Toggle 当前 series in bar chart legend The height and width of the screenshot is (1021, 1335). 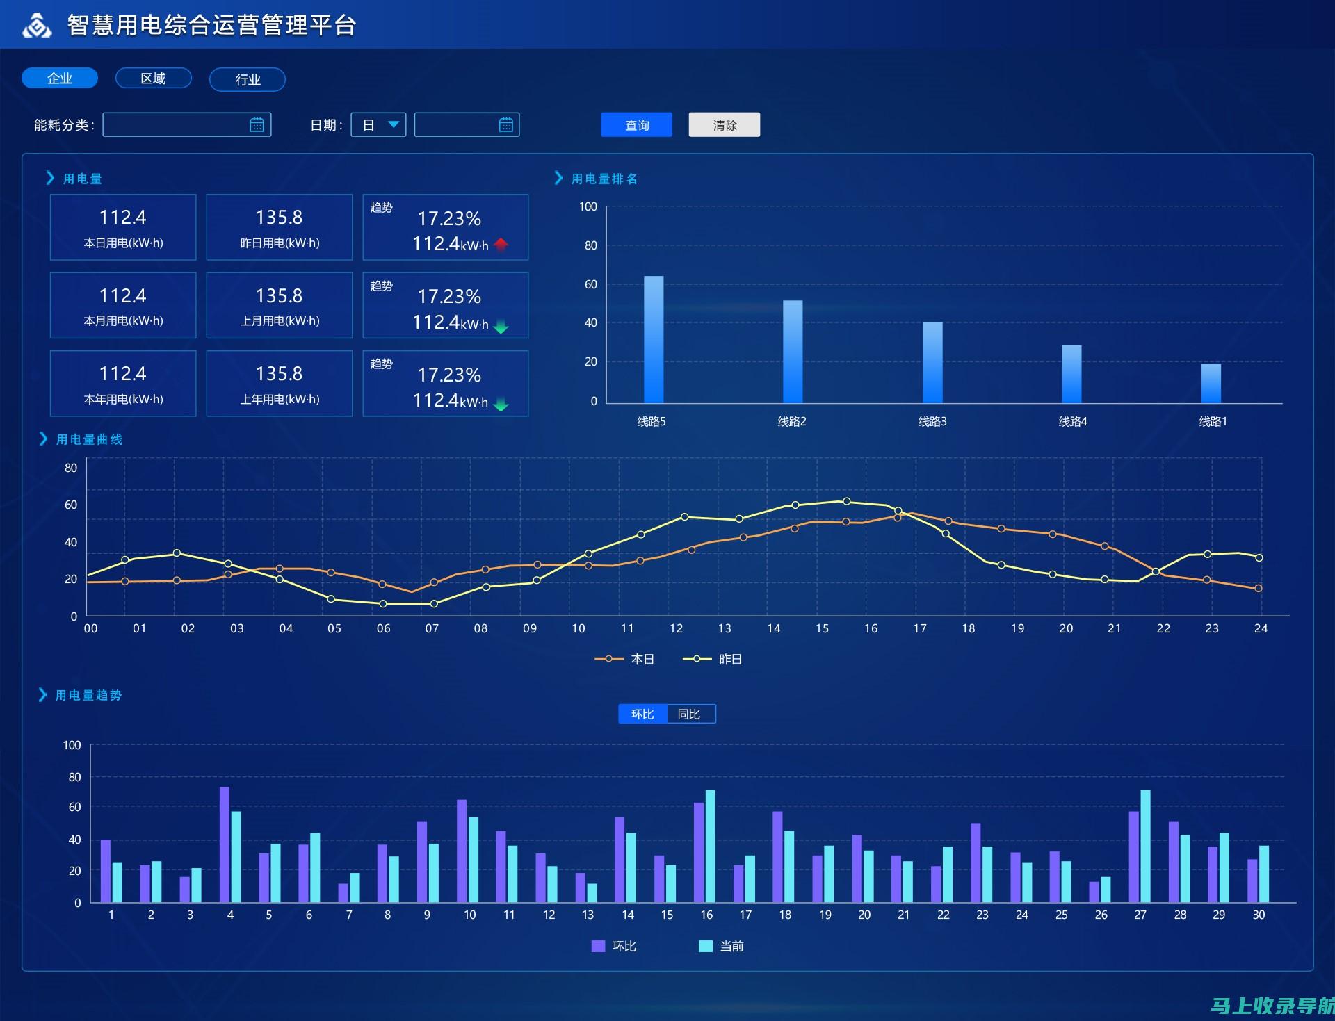(721, 946)
